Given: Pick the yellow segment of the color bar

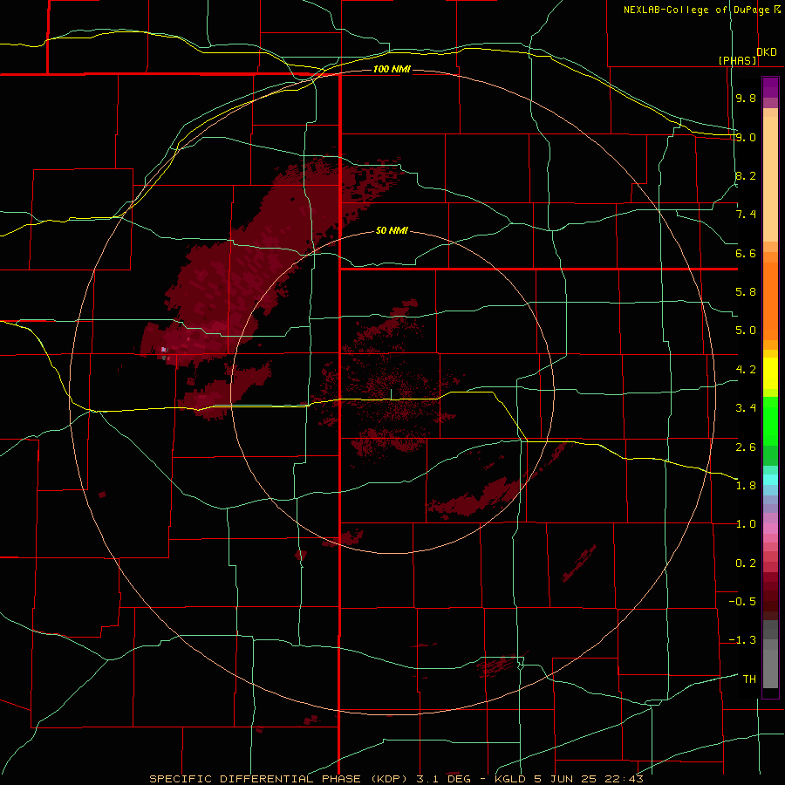Looking at the screenshot, I should point(770,373).
